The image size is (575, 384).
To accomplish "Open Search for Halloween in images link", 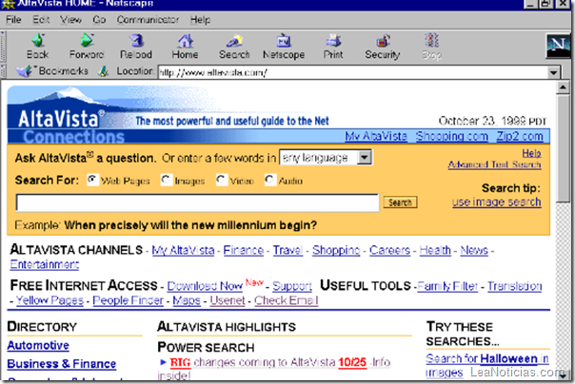I will pyautogui.click(x=487, y=365).
